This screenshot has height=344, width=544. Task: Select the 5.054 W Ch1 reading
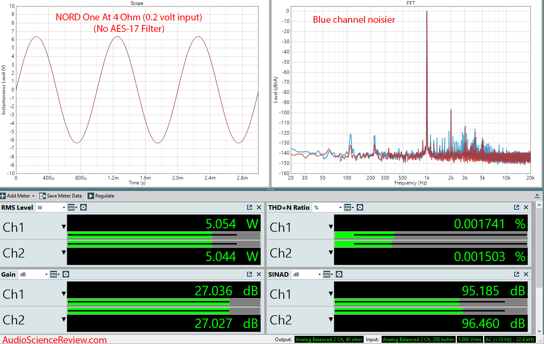(x=232, y=224)
